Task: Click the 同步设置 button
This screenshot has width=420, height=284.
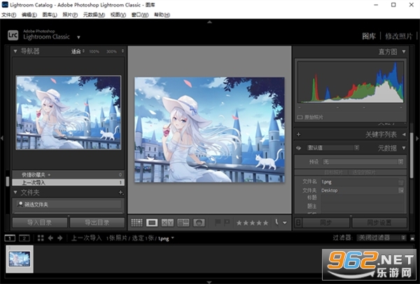Action: (x=379, y=222)
